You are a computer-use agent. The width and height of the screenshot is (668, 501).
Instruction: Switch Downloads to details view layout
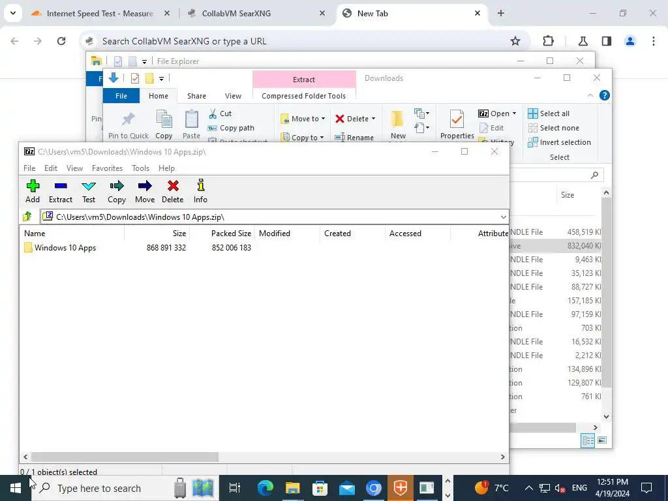click(x=588, y=440)
